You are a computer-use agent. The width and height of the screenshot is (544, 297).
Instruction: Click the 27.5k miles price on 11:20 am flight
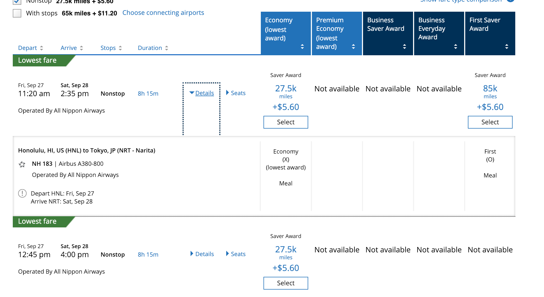click(x=286, y=91)
